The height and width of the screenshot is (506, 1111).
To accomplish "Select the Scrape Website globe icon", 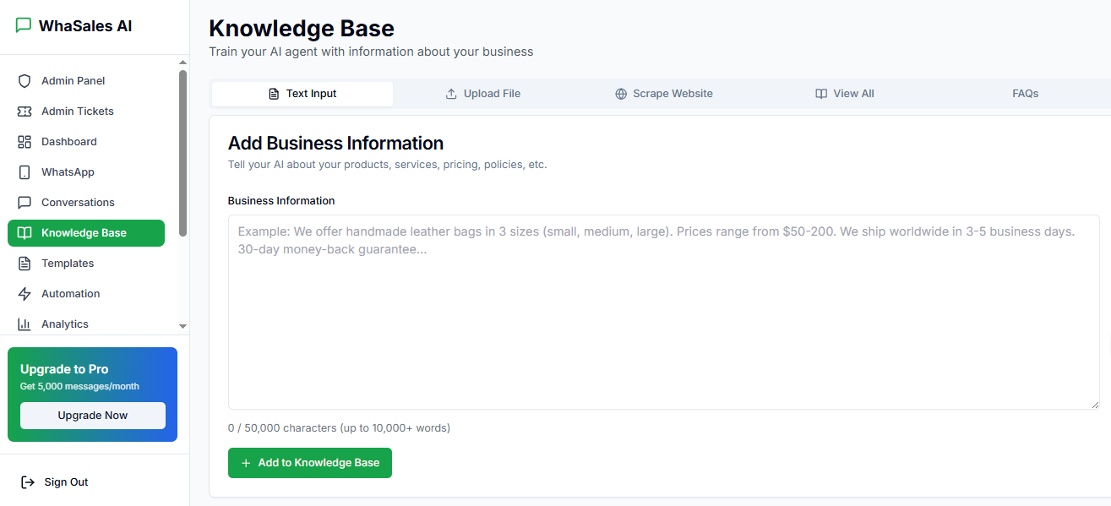I will coord(621,93).
